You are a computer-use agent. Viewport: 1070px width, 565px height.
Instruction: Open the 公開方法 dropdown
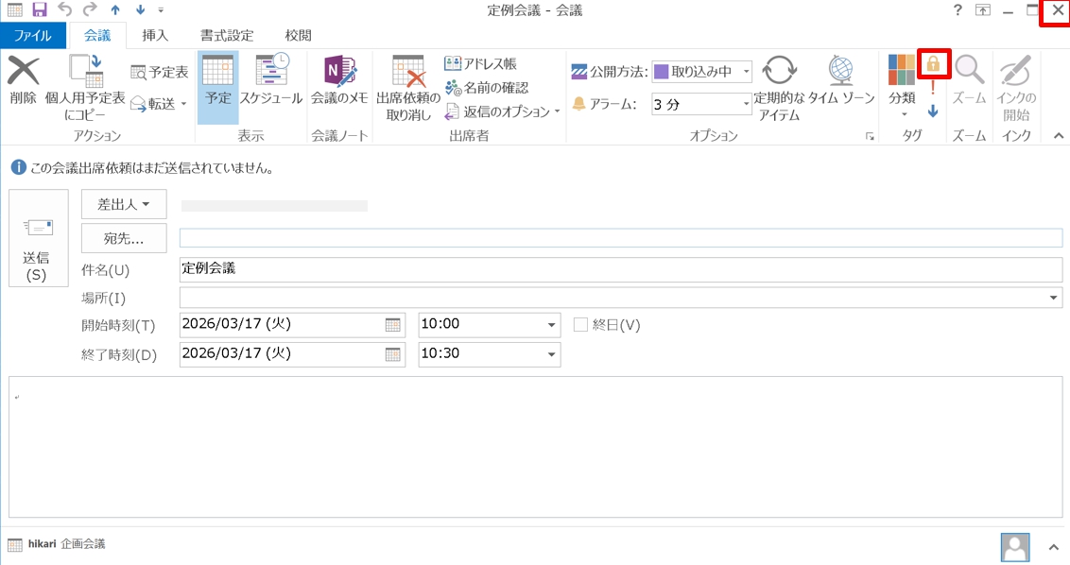(x=746, y=72)
